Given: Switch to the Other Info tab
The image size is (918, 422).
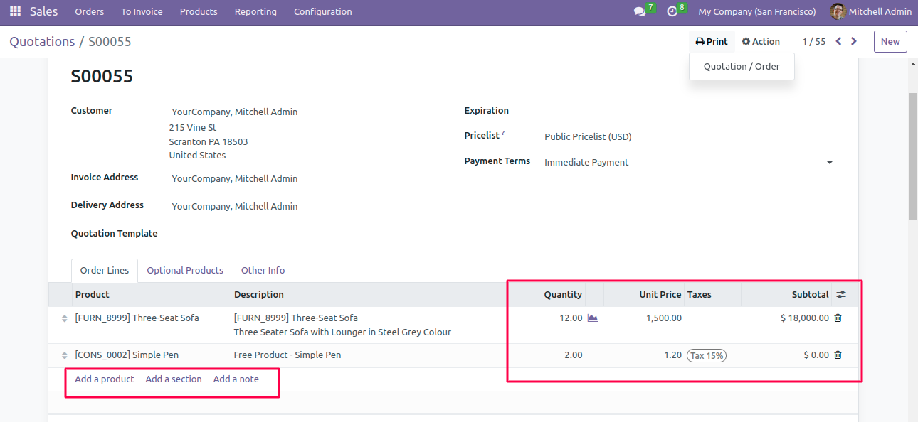Looking at the screenshot, I should point(263,271).
